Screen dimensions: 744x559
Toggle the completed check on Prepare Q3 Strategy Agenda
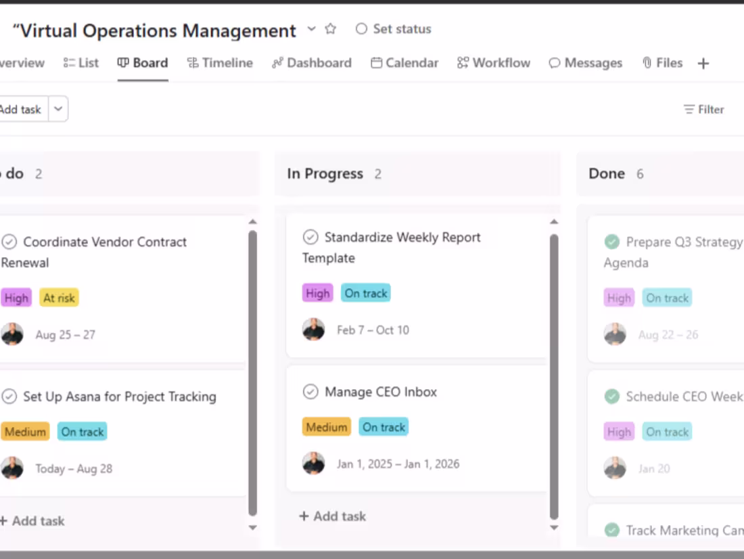tap(612, 241)
